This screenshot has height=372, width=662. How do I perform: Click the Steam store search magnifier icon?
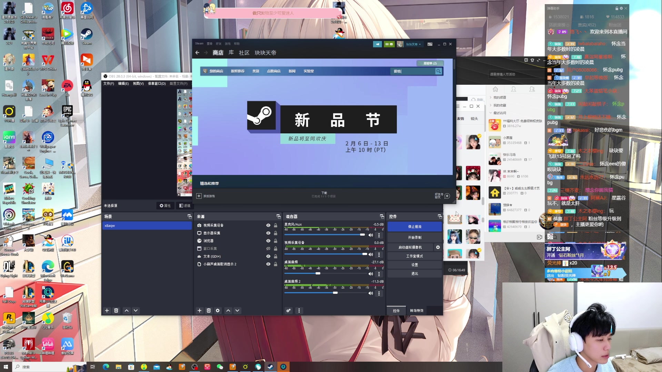438,71
